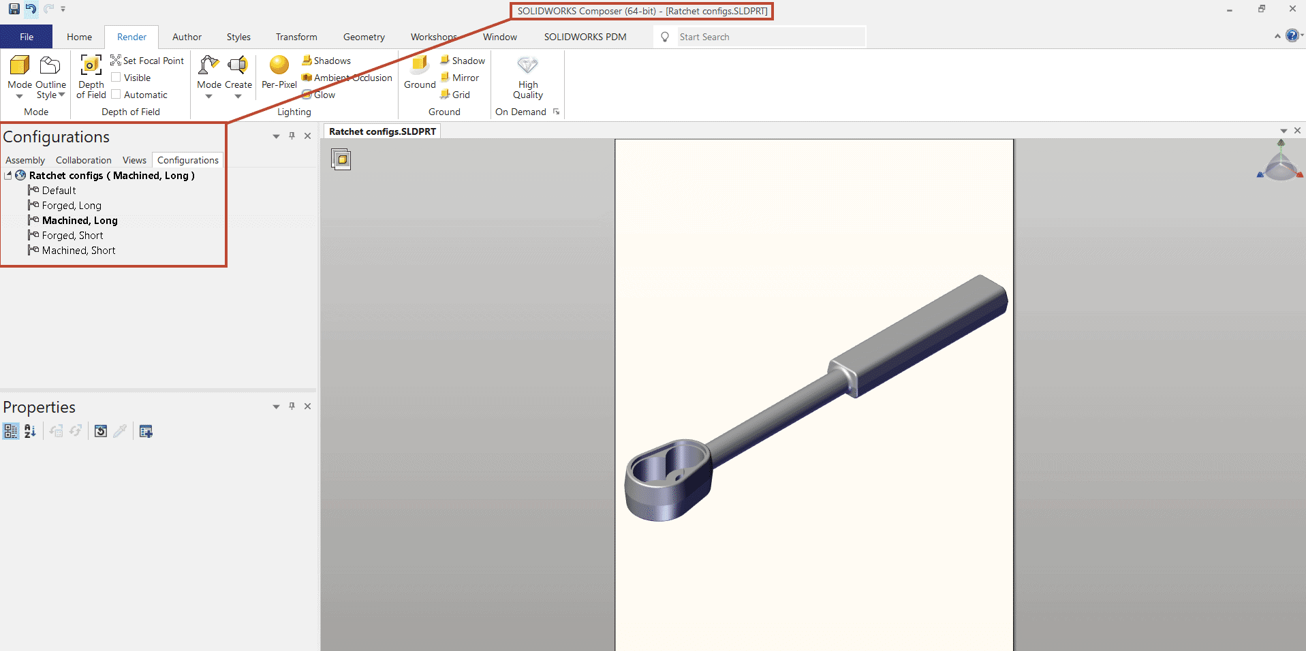Click the orientation compass in viewport corner
1306x651 pixels.
click(1280, 162)
